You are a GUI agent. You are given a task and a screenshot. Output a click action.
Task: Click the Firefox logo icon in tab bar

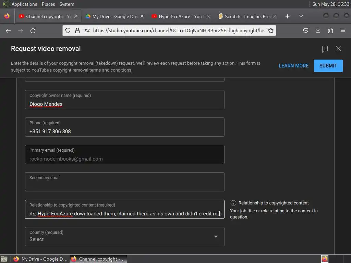point(7,16)
